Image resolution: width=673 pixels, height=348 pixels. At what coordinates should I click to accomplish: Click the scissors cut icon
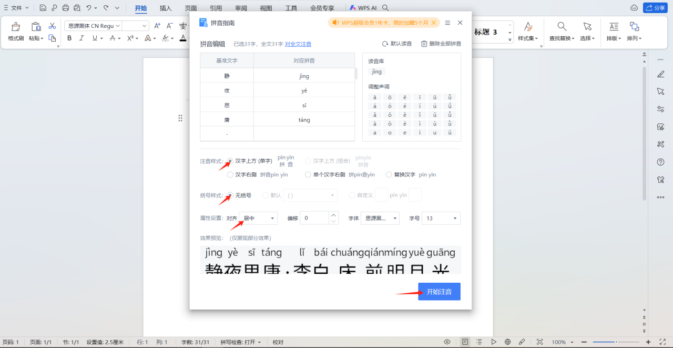pos(52,26)
